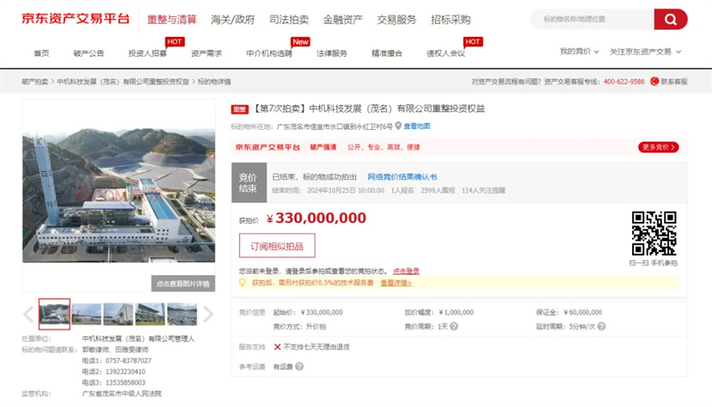Viewport: 712px width, 407px height.
Task: Click the 订阅相似拍品 button
Action: point(277,246)
